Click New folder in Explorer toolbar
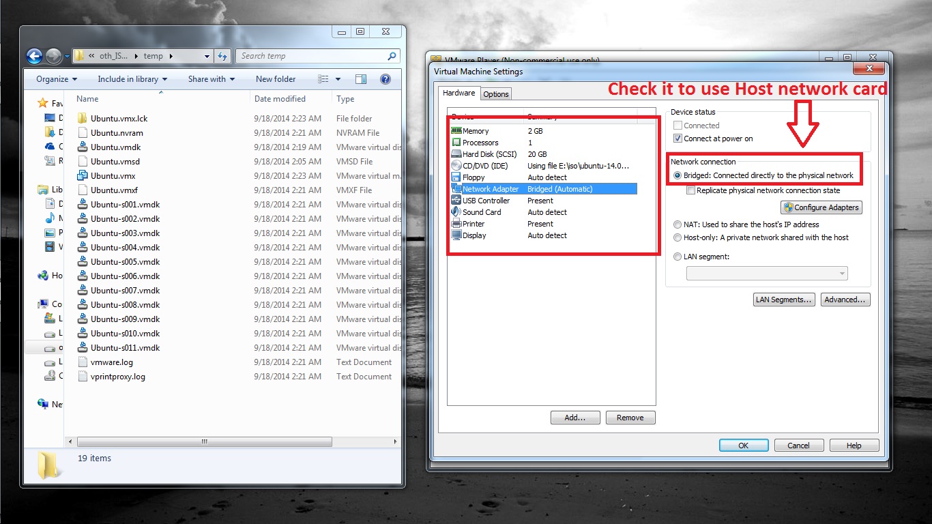 point(276,79)
